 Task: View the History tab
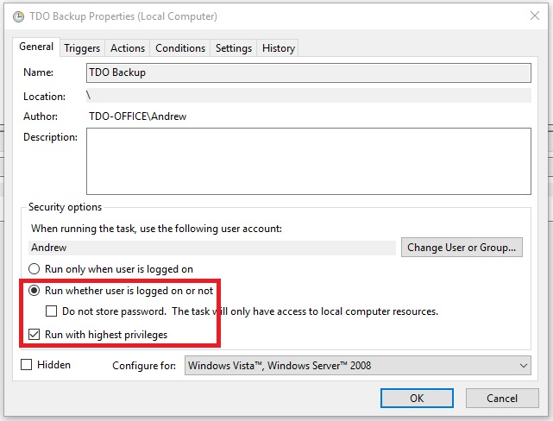(279, 48)
